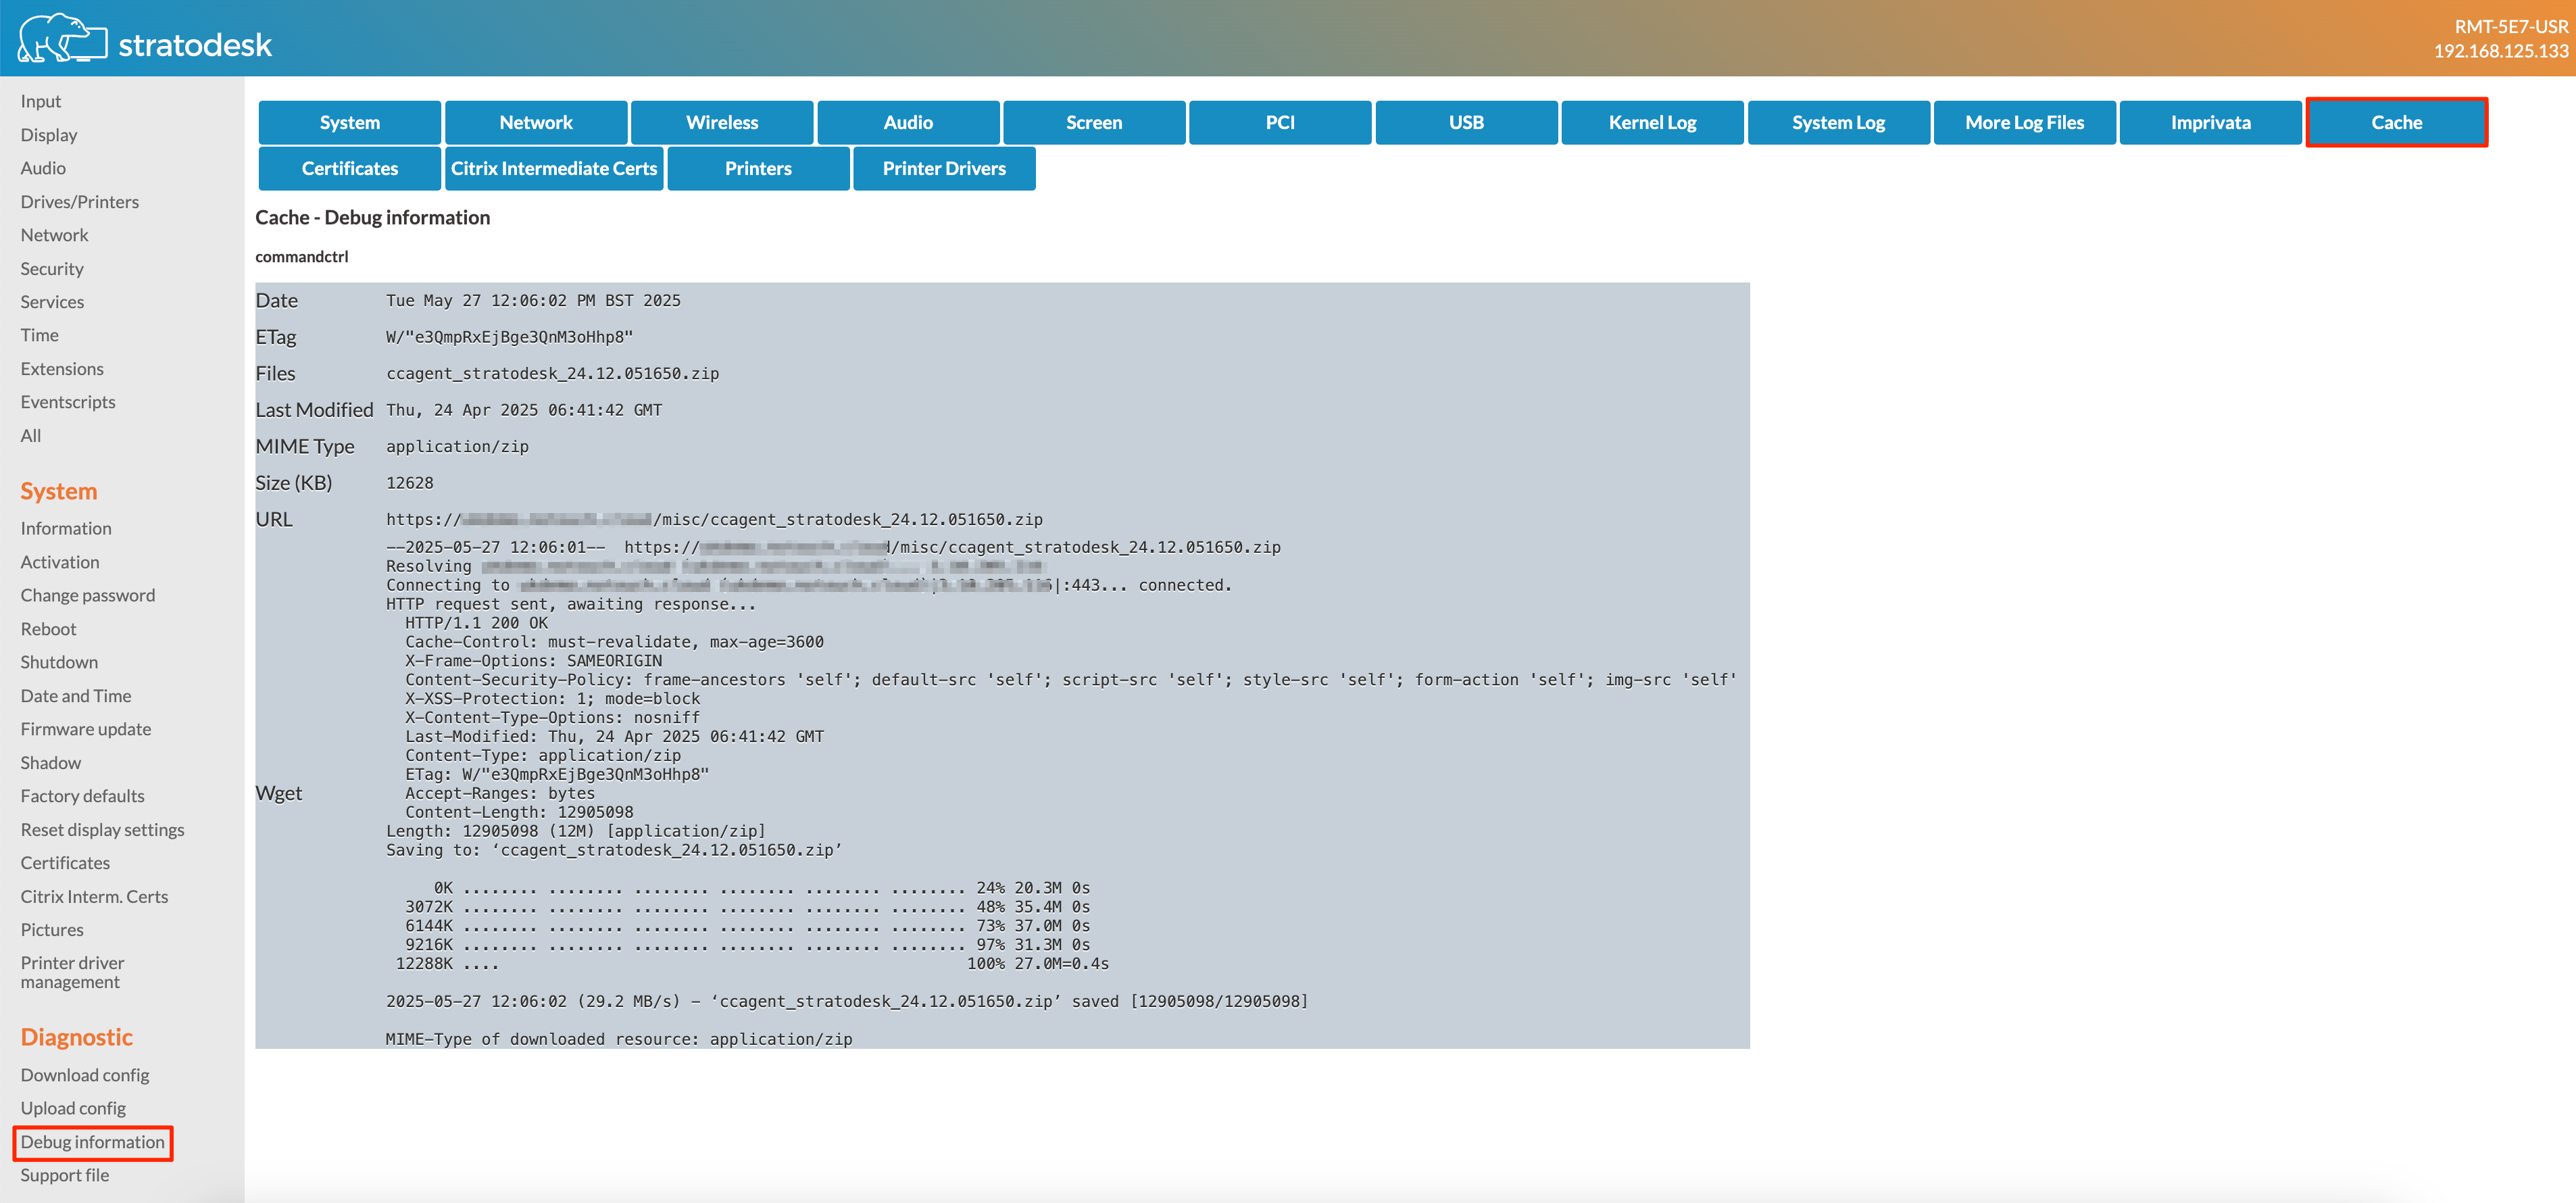Open the System debug tab
Viewport: 2576px width, 1203px height.
coord(349,122)
